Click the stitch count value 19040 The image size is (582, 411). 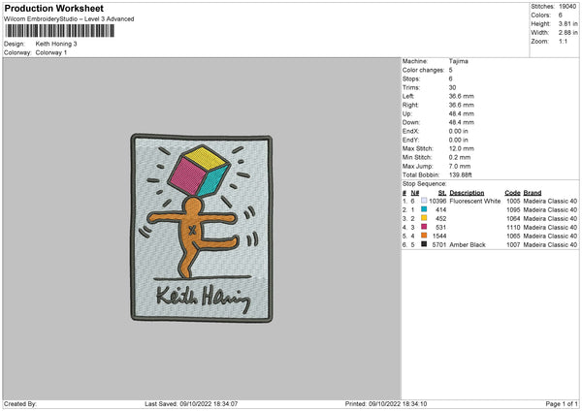click(x=567, y=7)
